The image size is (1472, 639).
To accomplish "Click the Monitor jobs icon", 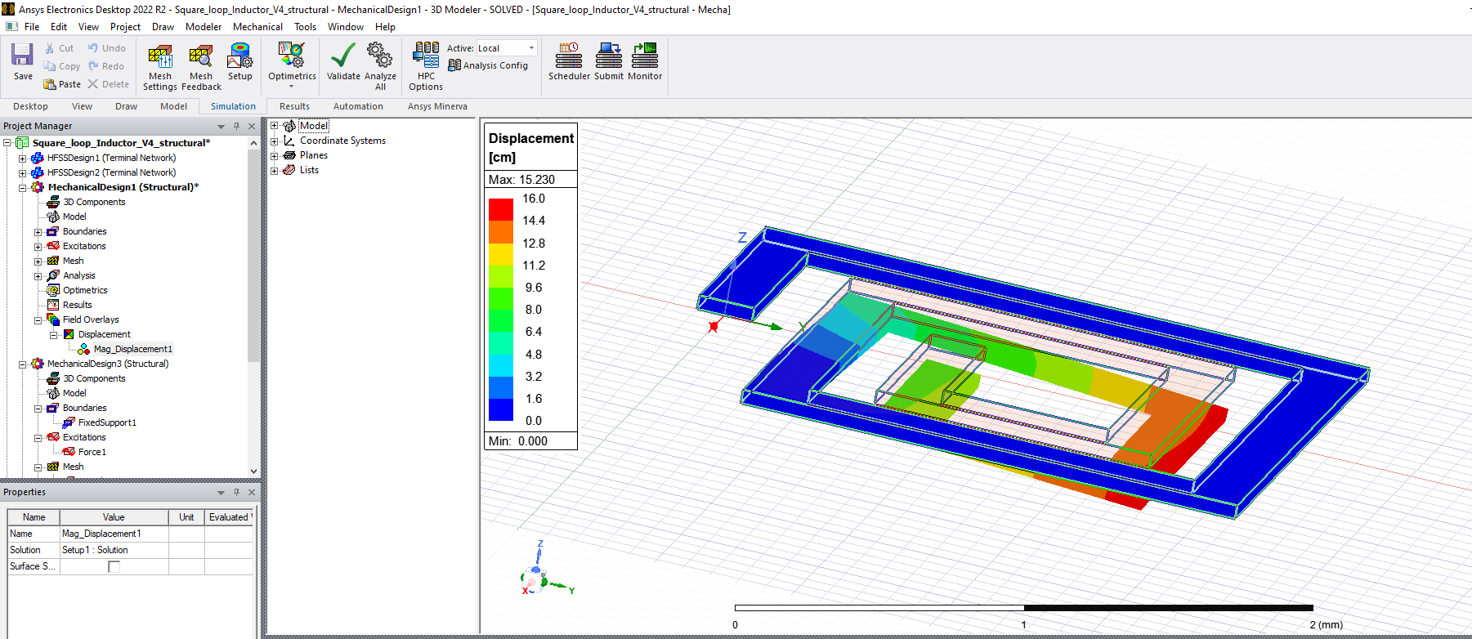I will pos(645,56).
